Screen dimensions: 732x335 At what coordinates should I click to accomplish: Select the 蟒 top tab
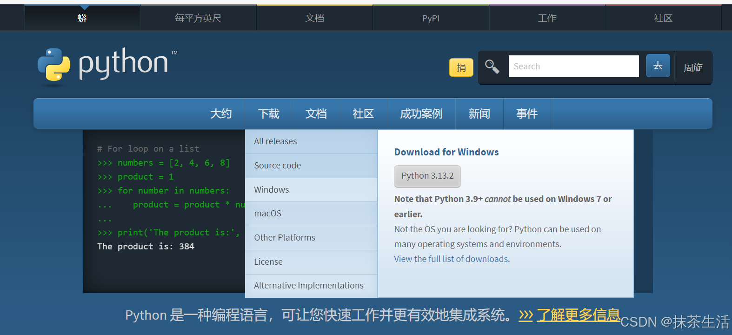click(x=82, y=18)
